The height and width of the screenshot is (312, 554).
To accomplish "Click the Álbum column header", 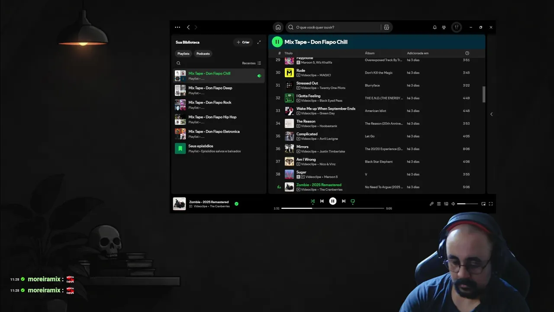I will (x=370, y=53).
